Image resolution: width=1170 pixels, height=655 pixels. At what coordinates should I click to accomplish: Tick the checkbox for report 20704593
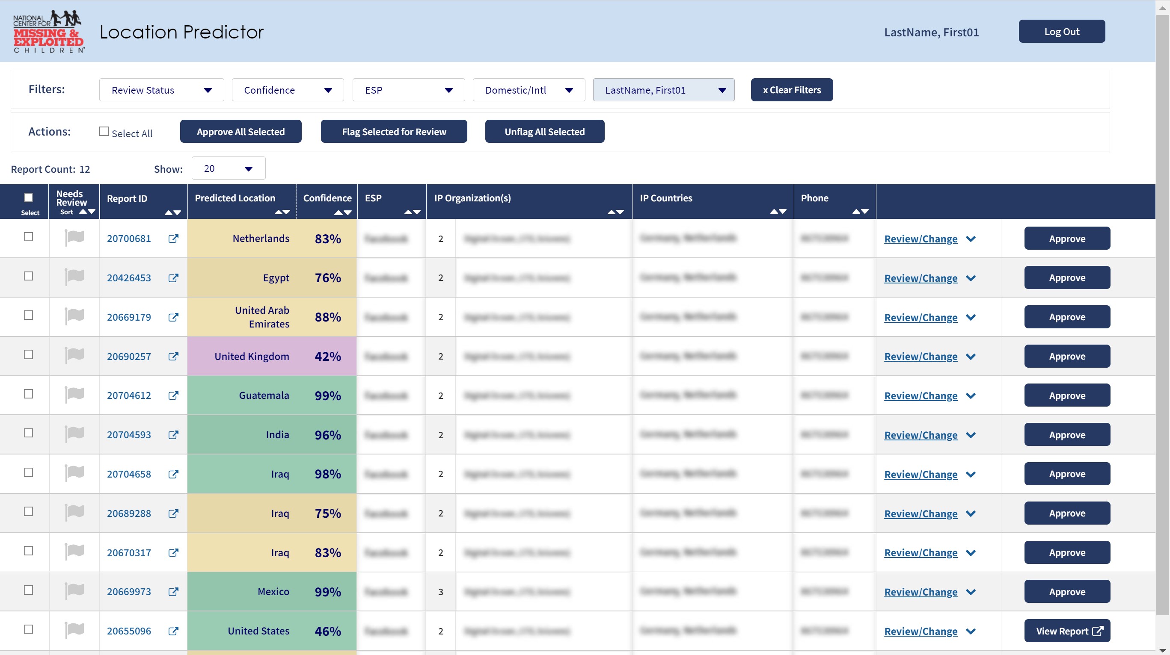29,433
